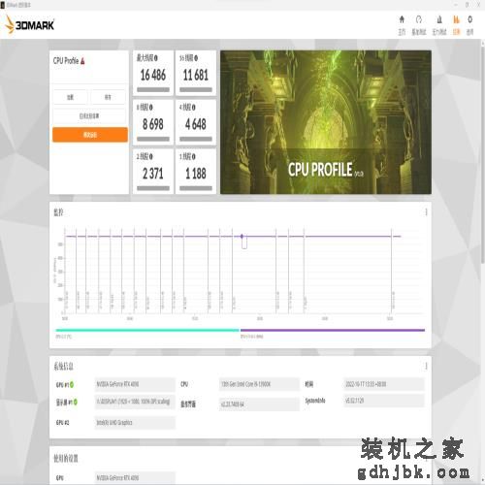The image size is (485, 485).
Task: Click green status icon next to GPU #1
Action: click(x=72, y=384)
